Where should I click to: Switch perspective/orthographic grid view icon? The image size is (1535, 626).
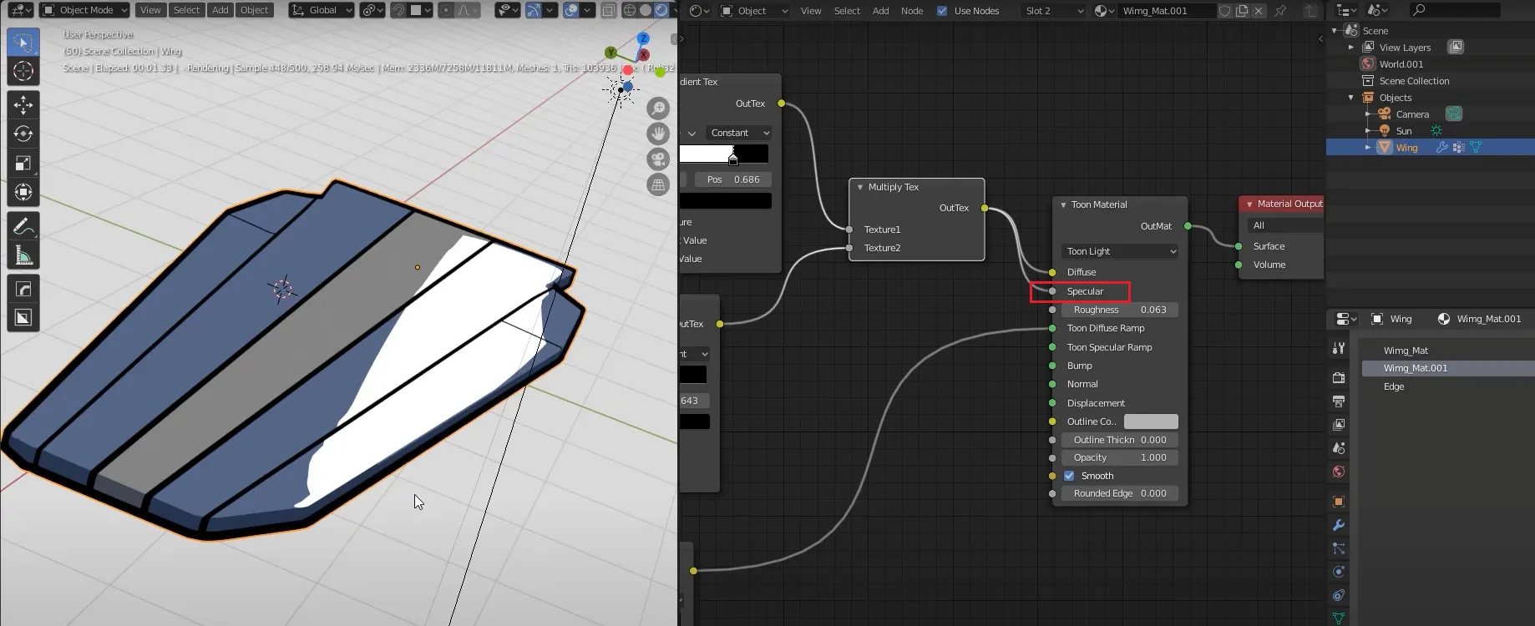[658, 184]
